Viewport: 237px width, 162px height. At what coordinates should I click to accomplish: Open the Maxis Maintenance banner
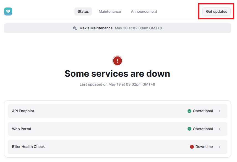coord(95,28)
